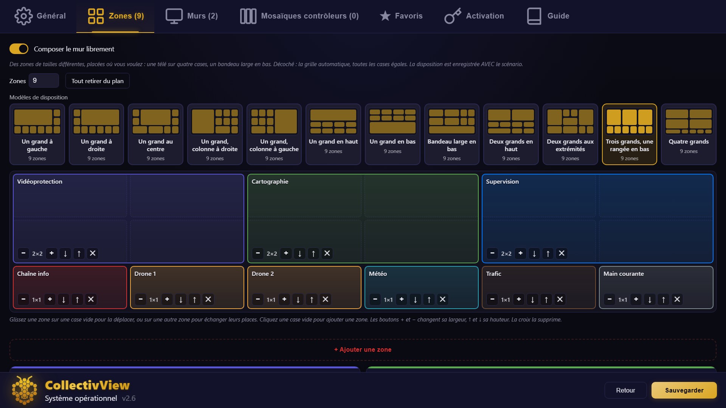Screen dimensions: 726x408
Task: Widen the Cartographie zone with plus
Action: coord(286,253)
